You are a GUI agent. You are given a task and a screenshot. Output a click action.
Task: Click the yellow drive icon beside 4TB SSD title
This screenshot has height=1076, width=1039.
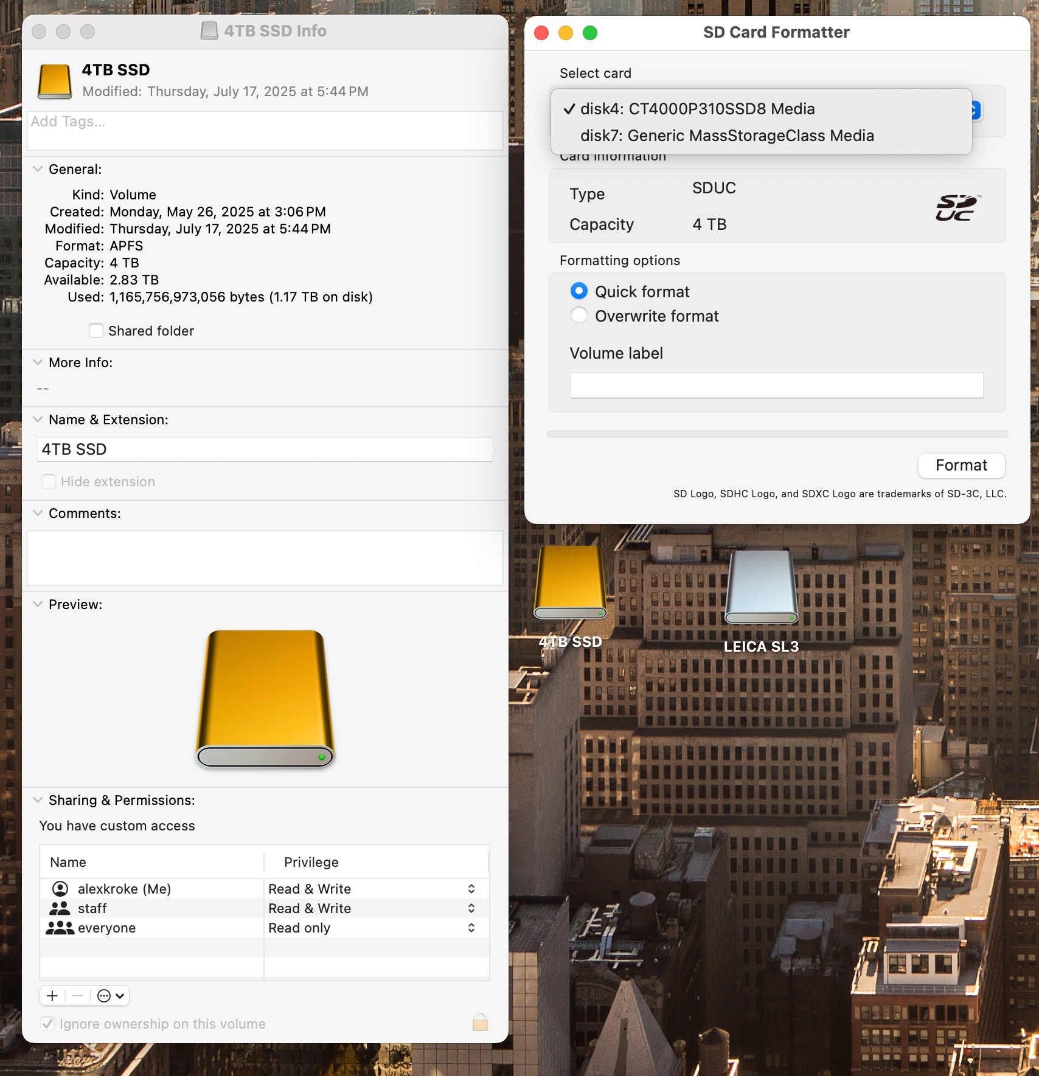(55, 81)
